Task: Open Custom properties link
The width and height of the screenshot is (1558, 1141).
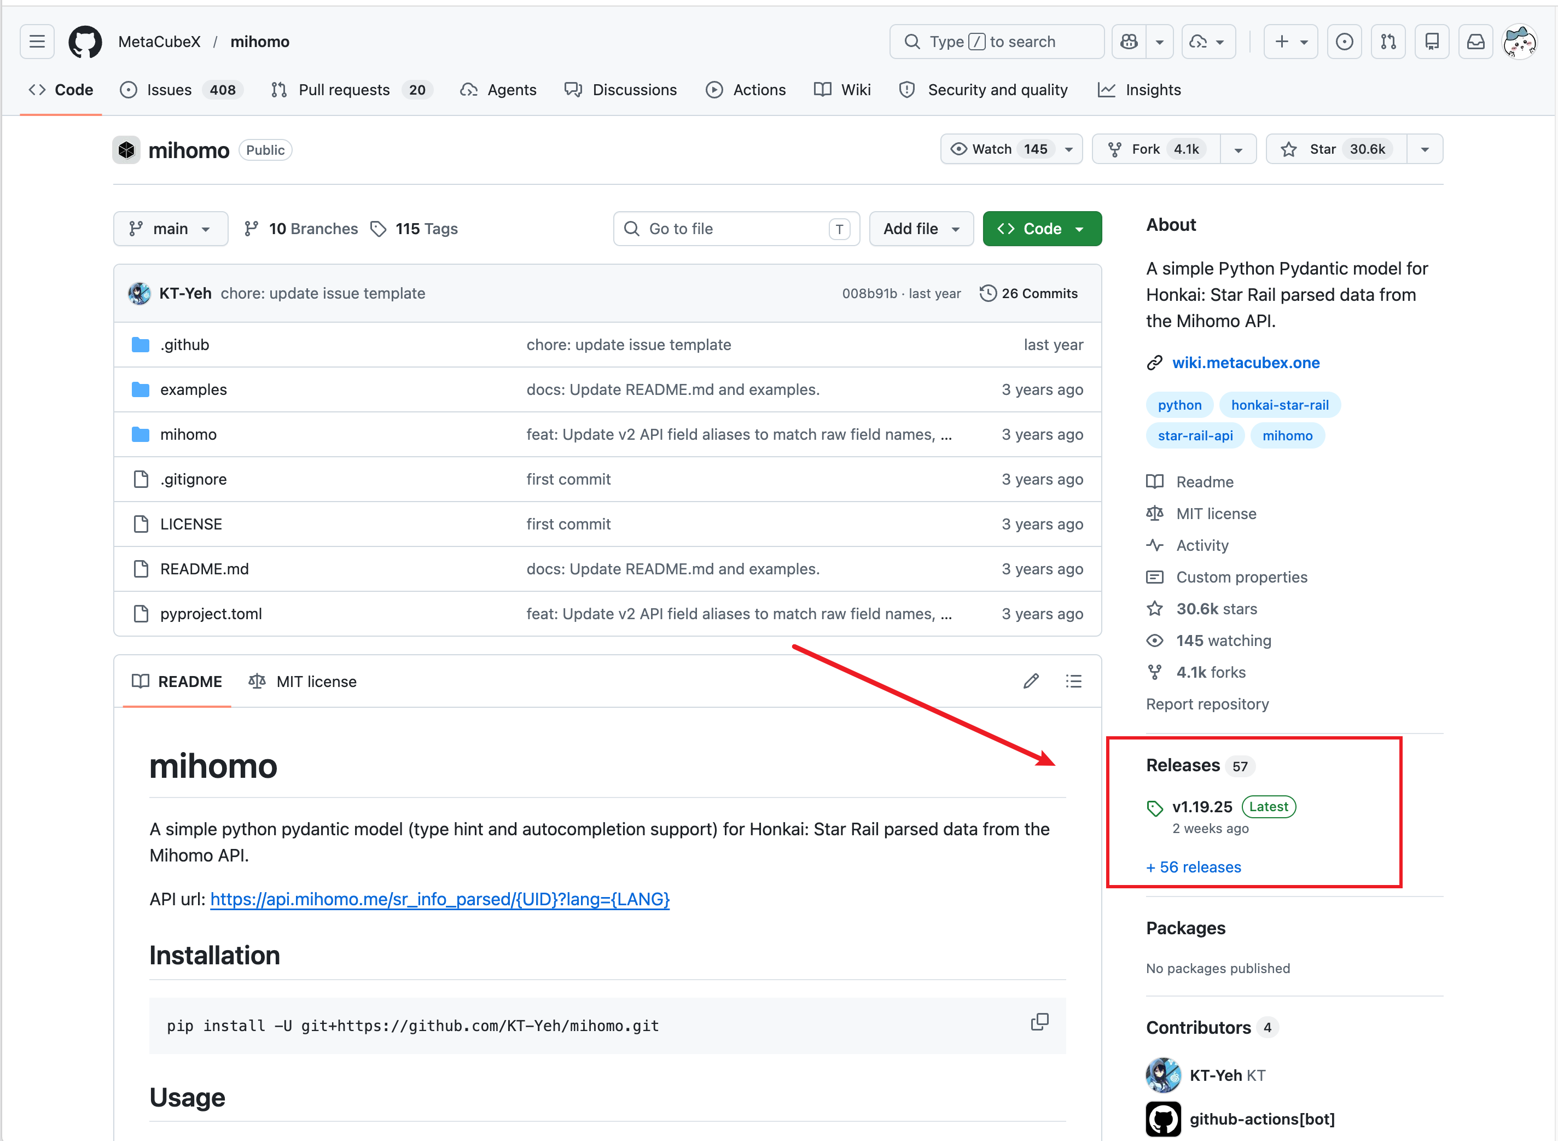Action: tap(1241, 578)
